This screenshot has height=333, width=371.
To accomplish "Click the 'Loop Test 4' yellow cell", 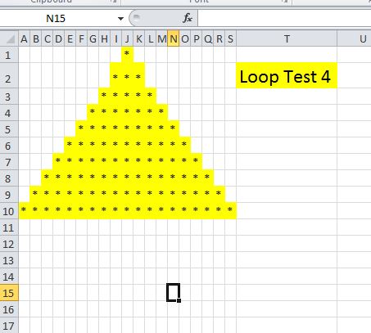I will coord(287,75).
